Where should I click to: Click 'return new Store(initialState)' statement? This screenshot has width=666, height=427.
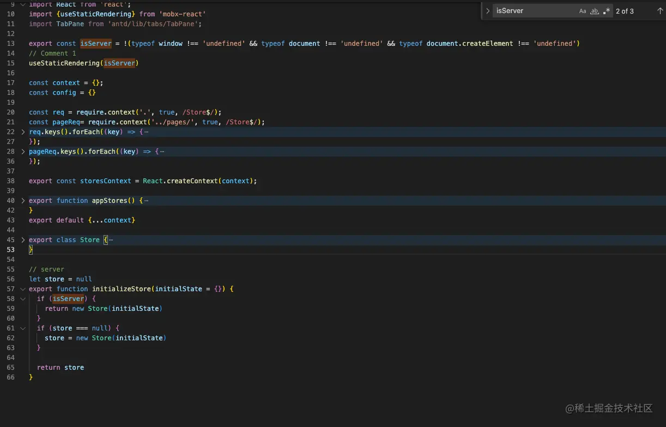click(x=104, y=309)
